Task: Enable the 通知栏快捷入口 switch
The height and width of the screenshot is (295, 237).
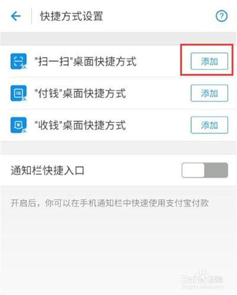Action: (205, 170)
